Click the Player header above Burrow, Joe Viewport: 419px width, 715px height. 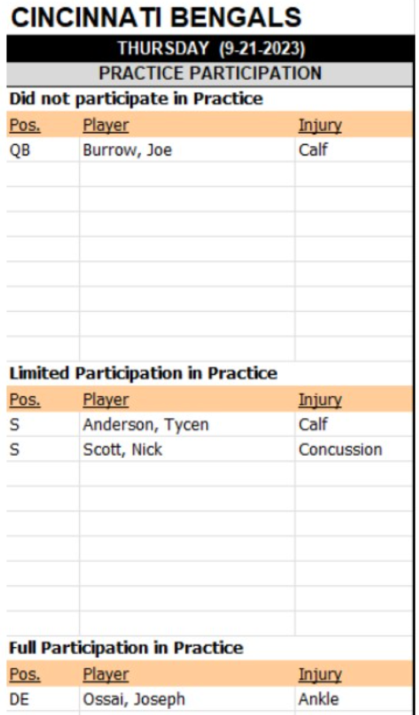(x=105, y=125)
